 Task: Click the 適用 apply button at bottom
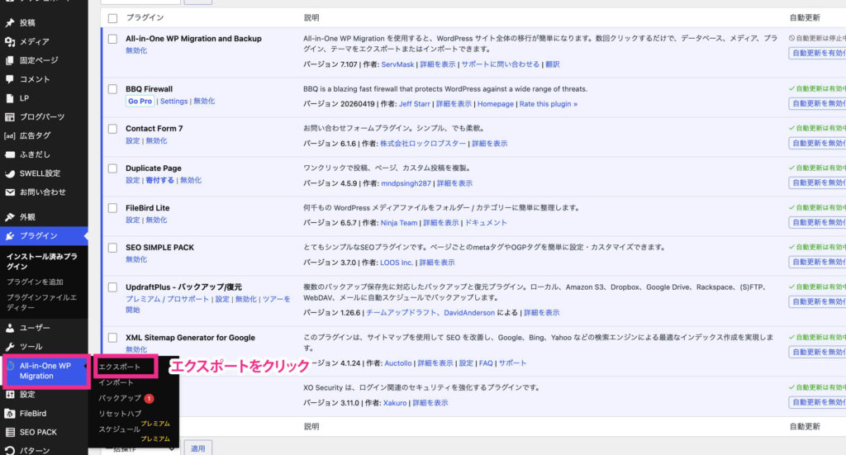(198, 448)
